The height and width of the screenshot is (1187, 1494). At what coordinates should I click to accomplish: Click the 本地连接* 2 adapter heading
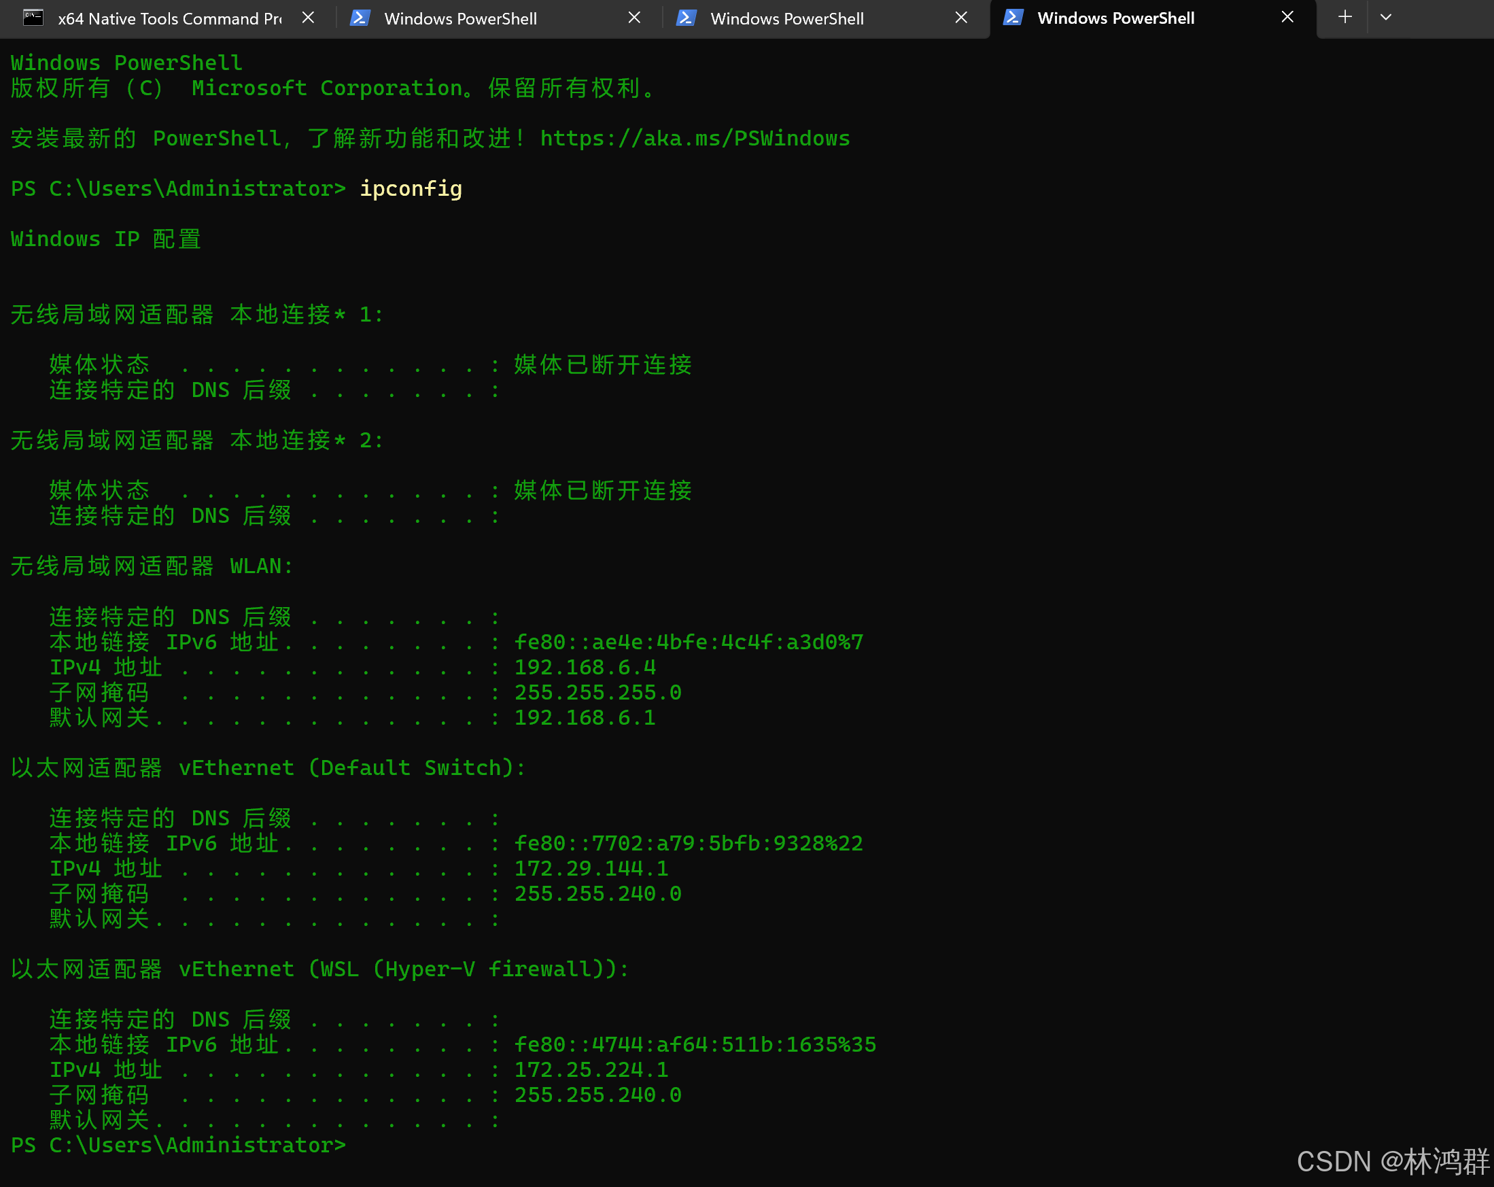pos(197,441)
